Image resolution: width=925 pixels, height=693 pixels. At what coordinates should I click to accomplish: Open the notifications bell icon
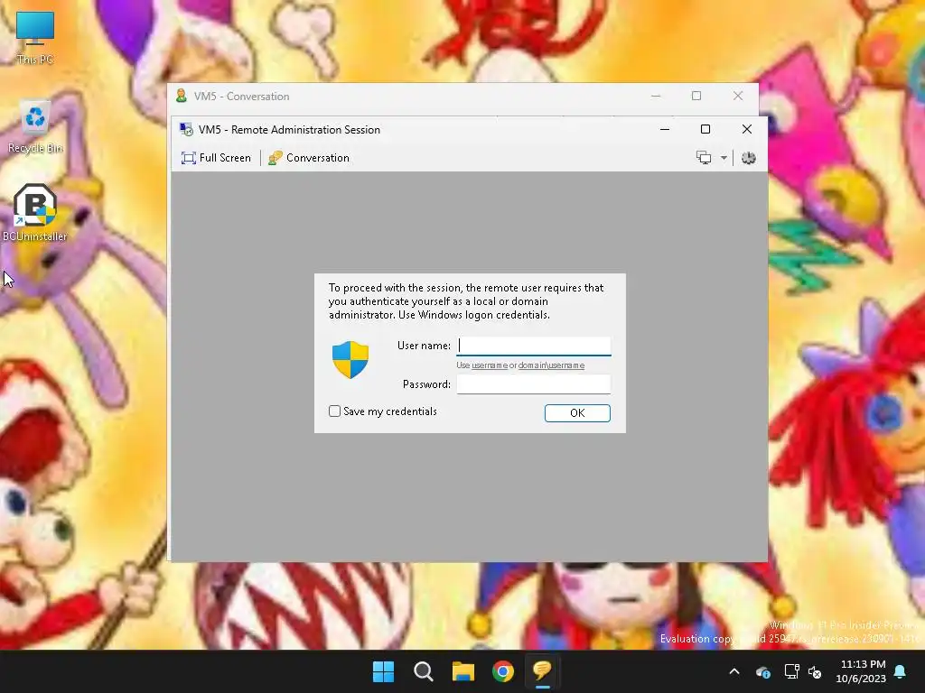[x=901, y=671]
